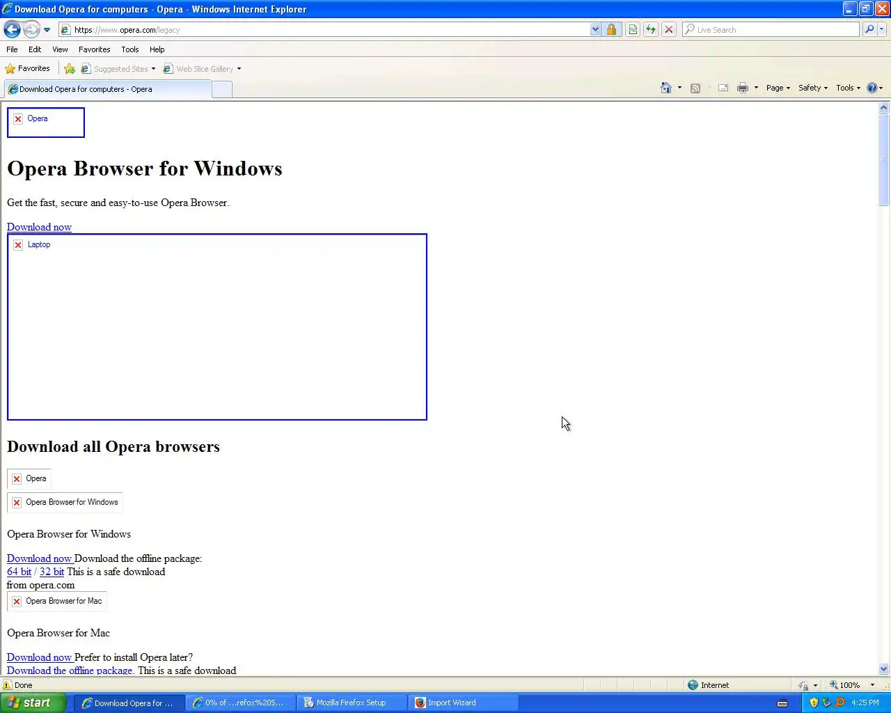Click the broken Laptop image placeholder

tap(217, 327)
